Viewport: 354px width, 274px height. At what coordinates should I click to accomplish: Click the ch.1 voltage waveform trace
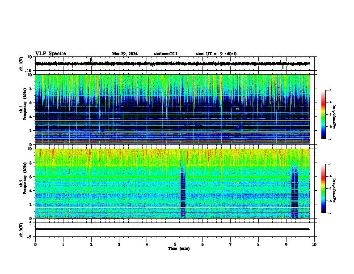[x=172, y=64]
